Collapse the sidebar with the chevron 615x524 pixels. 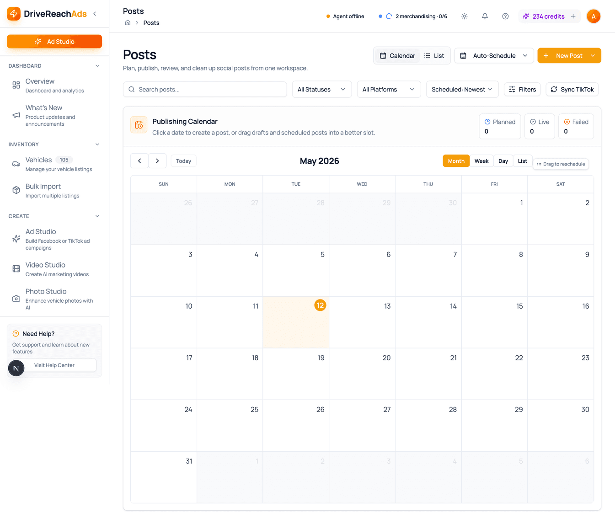95,14
